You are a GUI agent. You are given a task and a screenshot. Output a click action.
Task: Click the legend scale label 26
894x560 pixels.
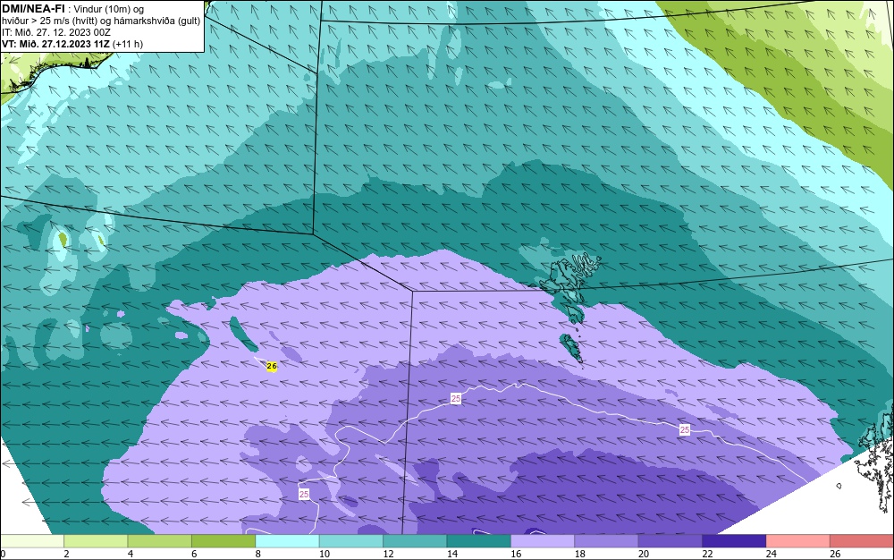coord(835,554)
